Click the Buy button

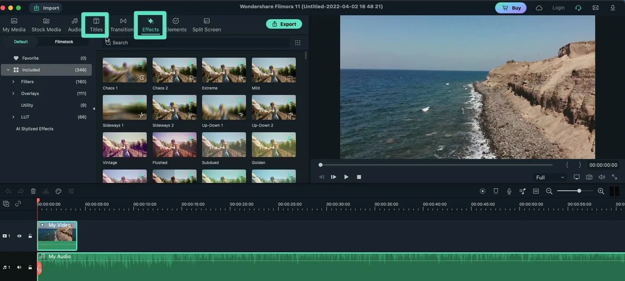pos(511,8)
